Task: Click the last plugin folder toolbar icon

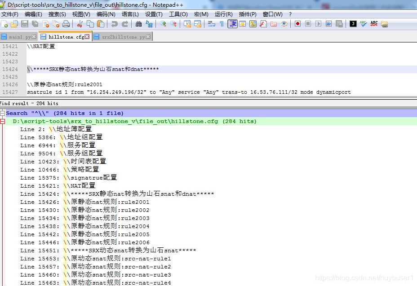Action: click(x=384, y=24)
